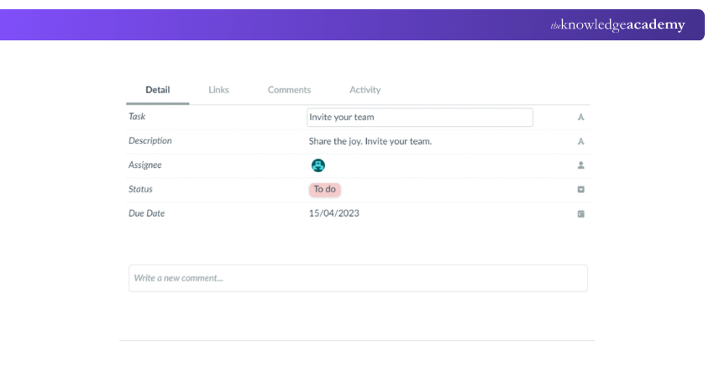Click the calendar icon in Due Date row
Image resolution: width=714 pixels, height=378 pixels.
point(580,213)
